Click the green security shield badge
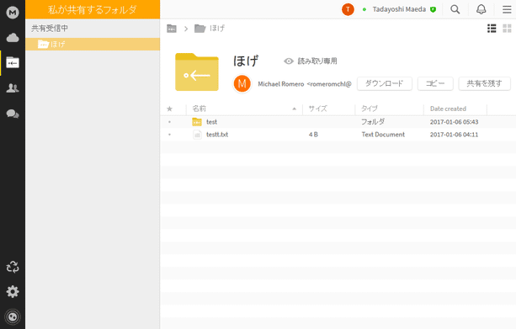The height and width of the screenshot is (329, 516). pyautogui.click(x=433, y=9)
